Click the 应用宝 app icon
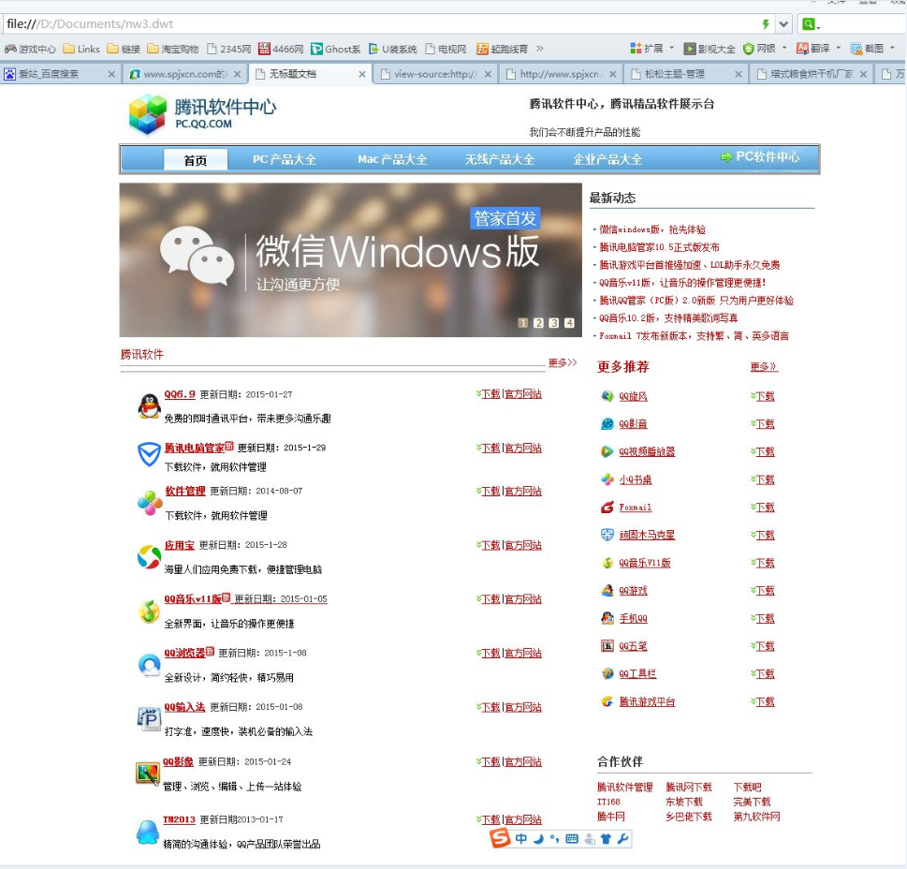The image size is (907, 869). click(x=149, y=557)
